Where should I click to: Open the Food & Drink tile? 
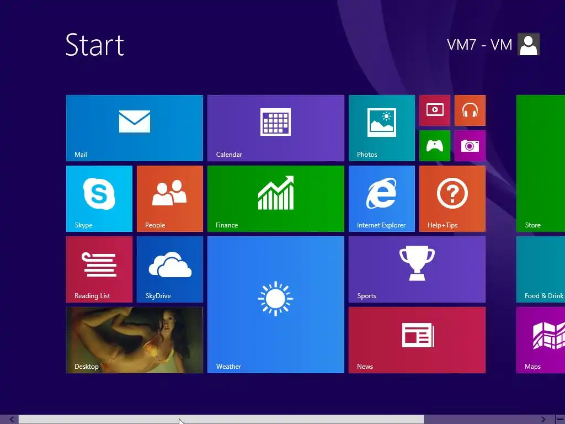pos(541,269)
